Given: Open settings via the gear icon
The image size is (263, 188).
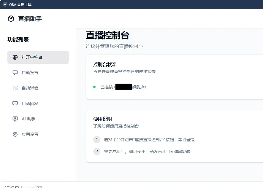Looking at the screenshot, I should click(15, 134).
